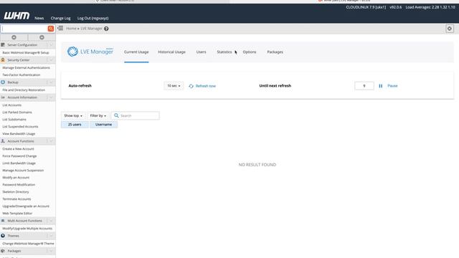
Task: Click the Themes section icon
Action: 3,236
